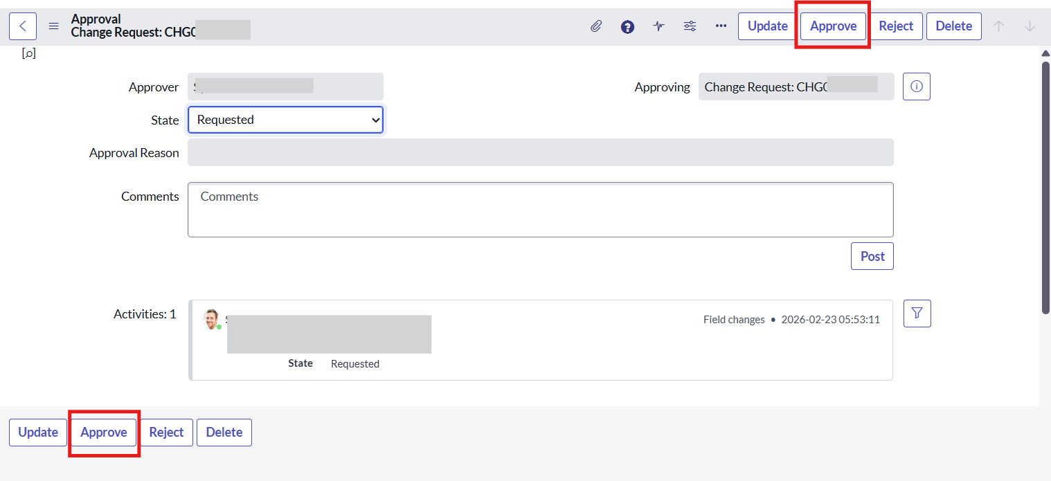Go to next record down arrow

1030,26
